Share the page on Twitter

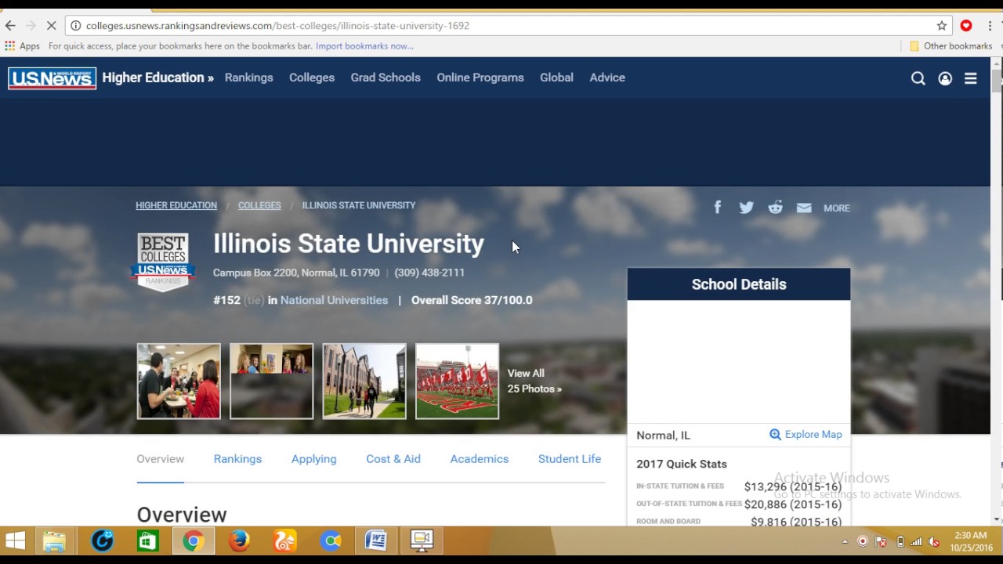click(746, 208)
